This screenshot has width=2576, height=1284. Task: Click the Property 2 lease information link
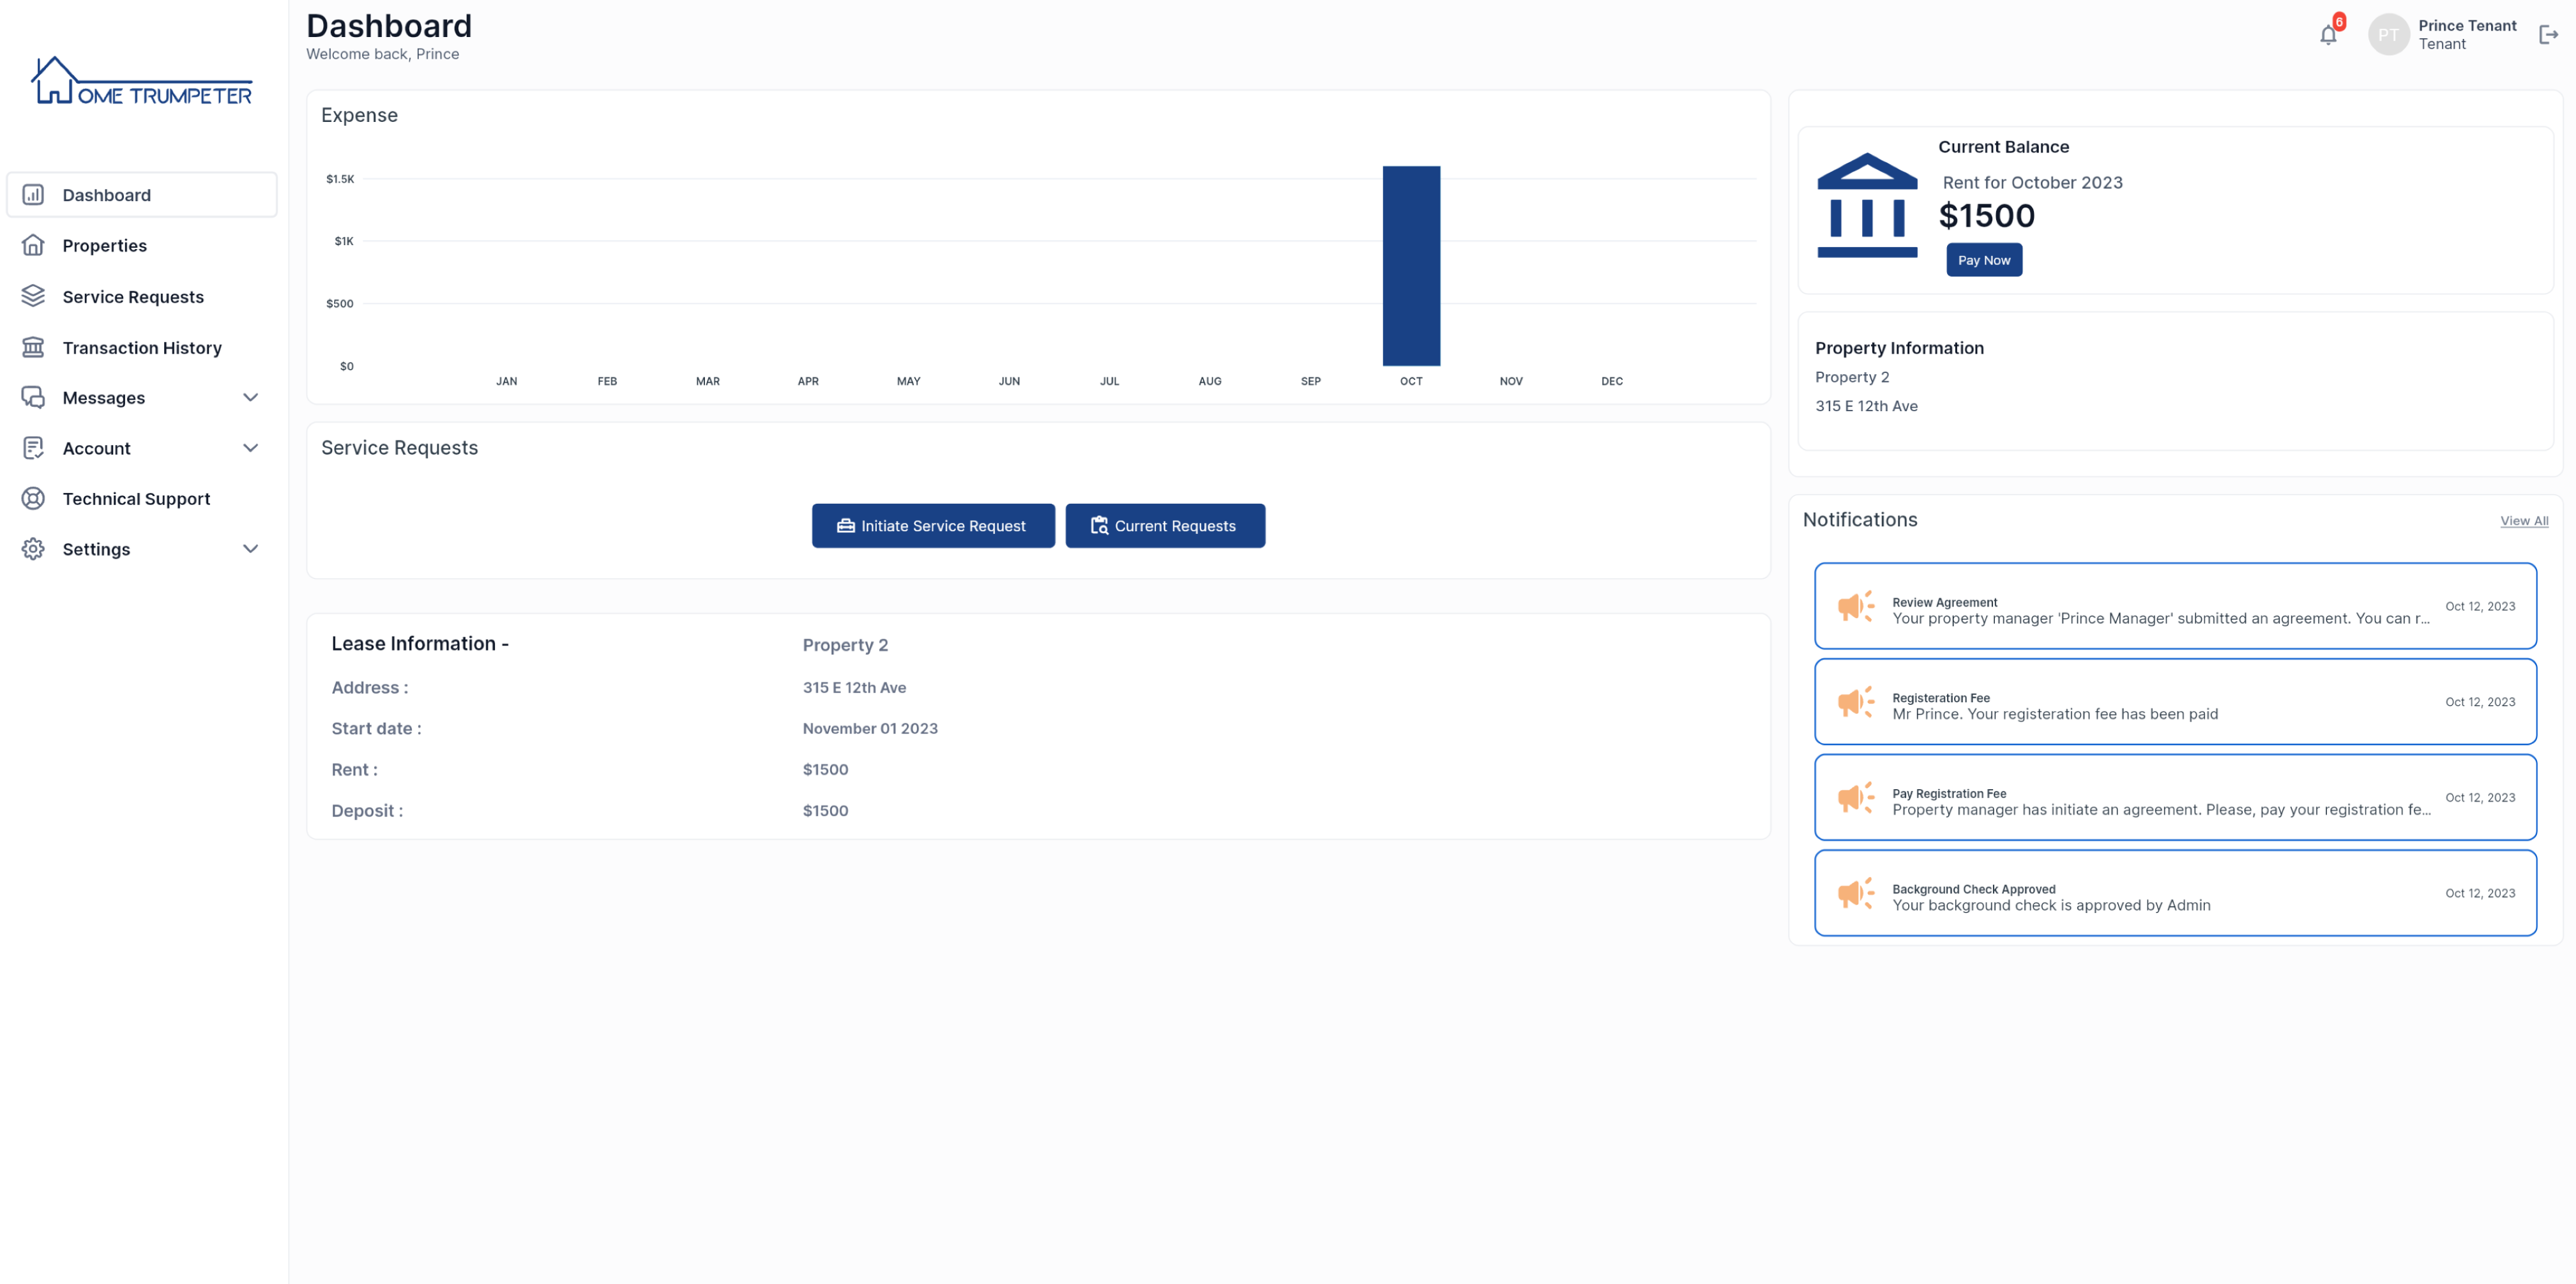click(x=844, y=644)
